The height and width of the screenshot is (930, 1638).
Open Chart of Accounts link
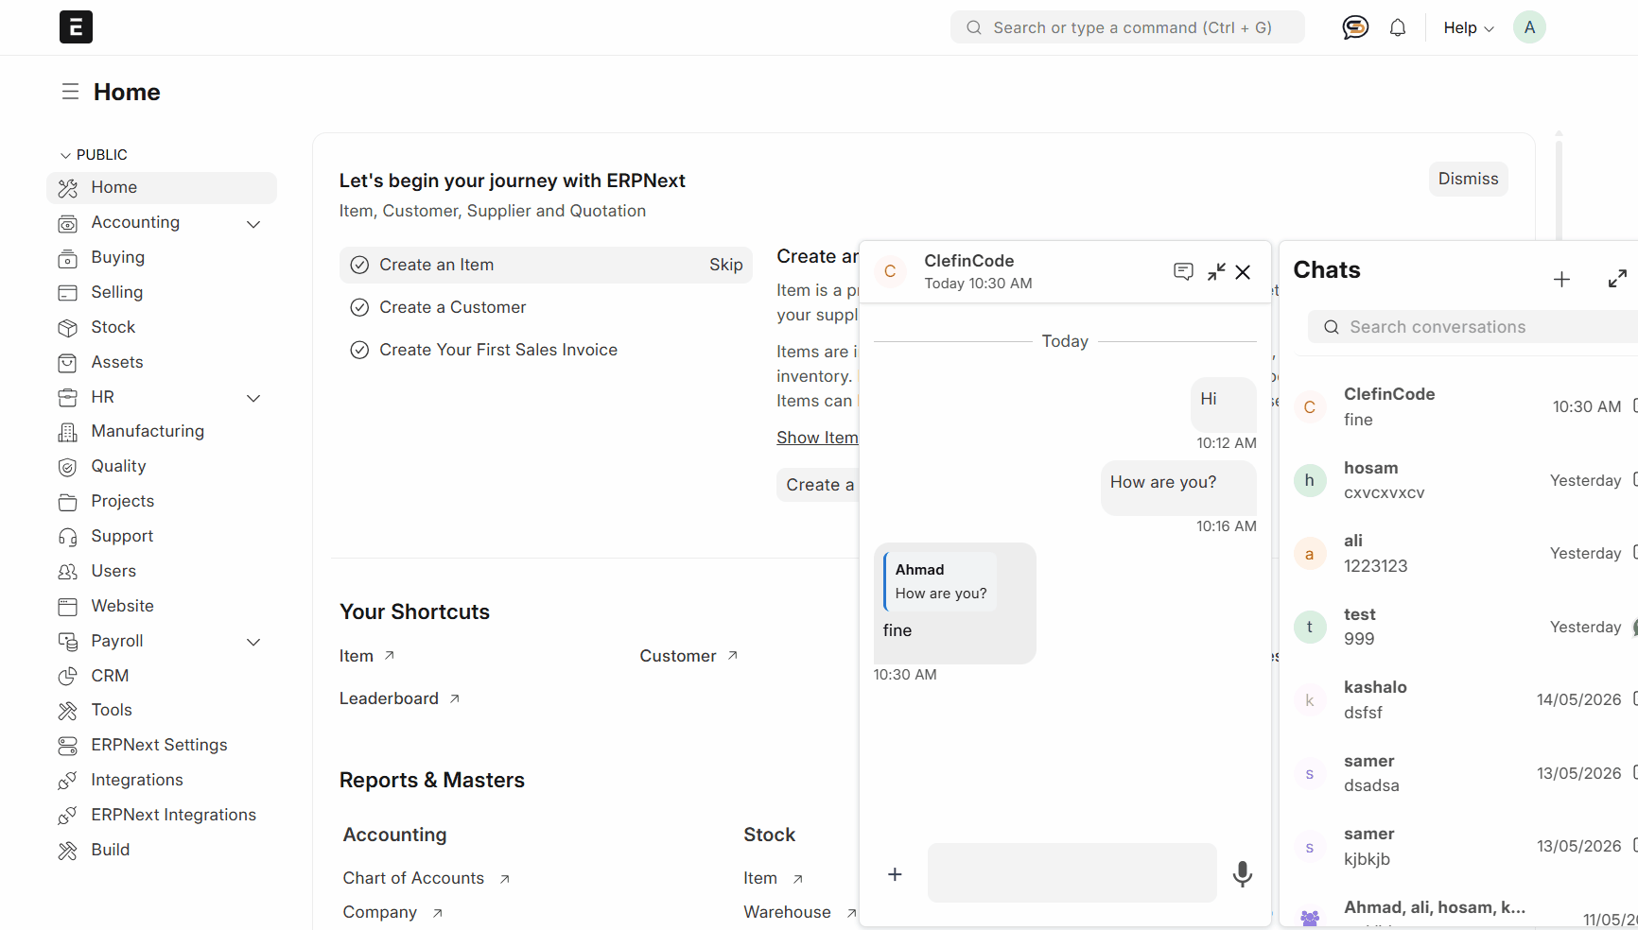[427, 878]
